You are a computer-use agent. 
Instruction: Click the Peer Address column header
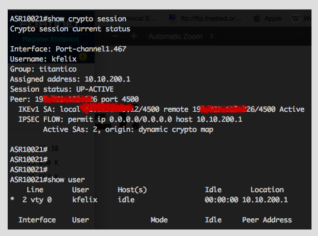pyautogui.click(x=267, y=220)
